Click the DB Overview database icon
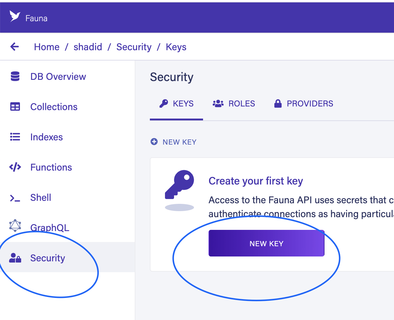Screen dimensions: 394x320 pos(15,77)
